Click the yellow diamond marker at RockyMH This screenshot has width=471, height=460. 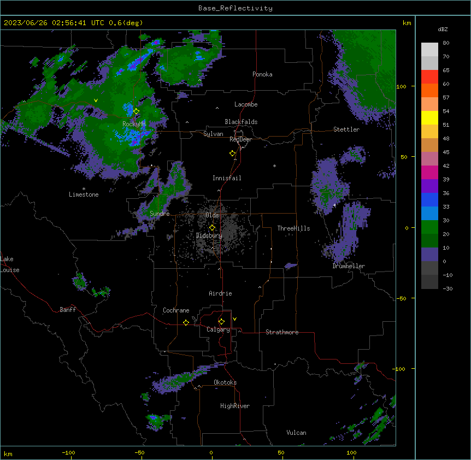pos(136,111)
